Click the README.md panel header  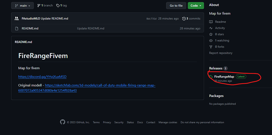(x=23, y=42)
